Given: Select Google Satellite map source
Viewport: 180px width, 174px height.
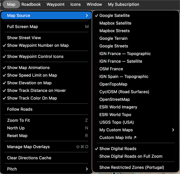Looking at the screenshot, I should tap(136, 16).
